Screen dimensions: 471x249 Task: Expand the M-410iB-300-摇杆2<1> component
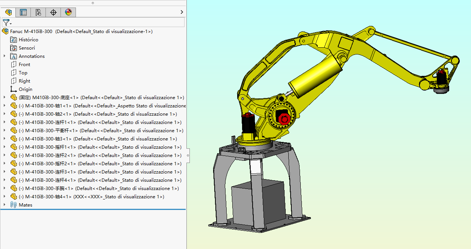(x=5, y=163)
